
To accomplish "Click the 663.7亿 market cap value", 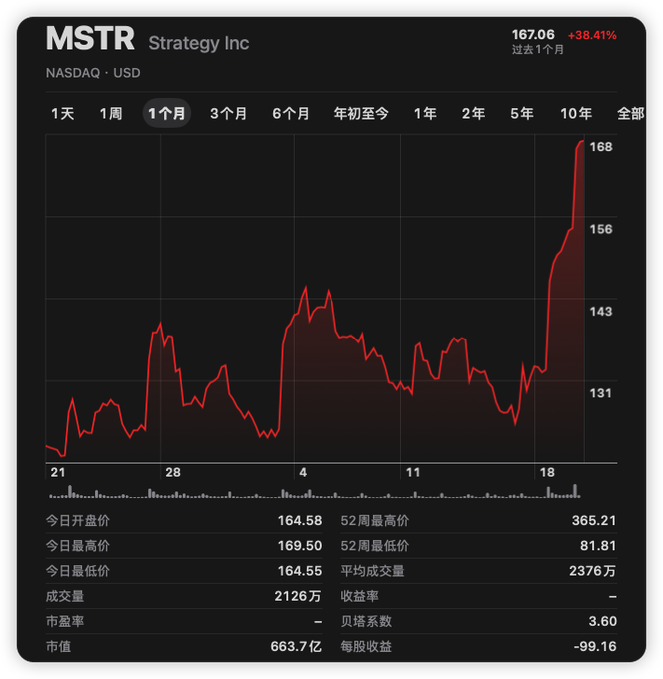I will (296, 646).
